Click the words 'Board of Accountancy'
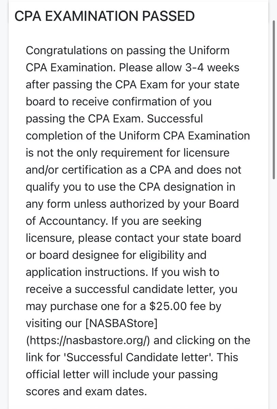277x409 pixels. 133,212
